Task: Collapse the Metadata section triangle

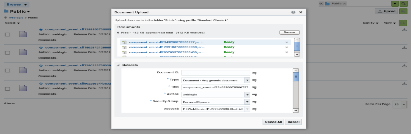Action: (118, 65)
